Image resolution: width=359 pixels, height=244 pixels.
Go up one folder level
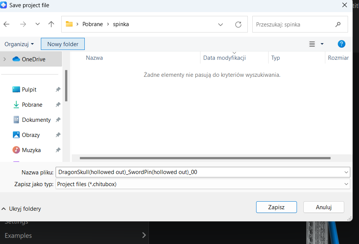[51, 24]
